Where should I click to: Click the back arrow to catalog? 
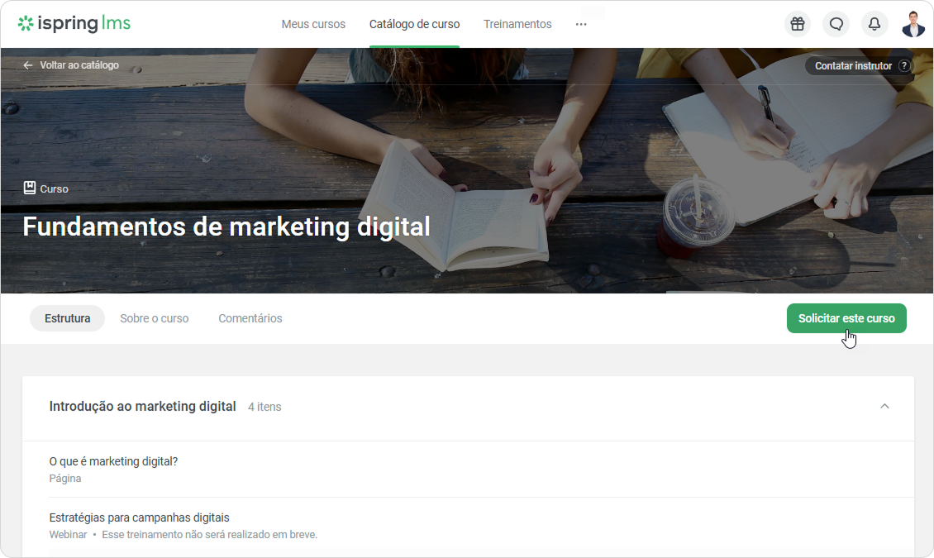tap(28, 65)
